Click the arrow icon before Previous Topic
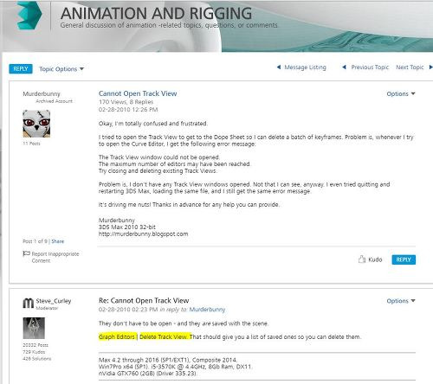Screen dimensions: 433x384 click(344, 67)
